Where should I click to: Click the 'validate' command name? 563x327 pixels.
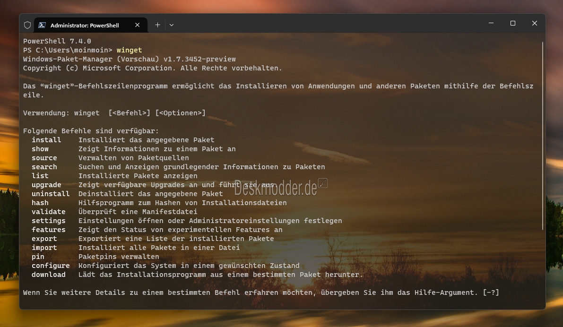point(49,212)
